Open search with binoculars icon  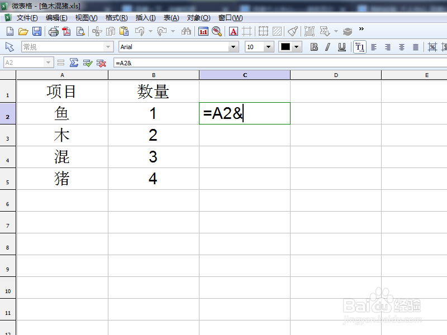click(x=186, y=31)
